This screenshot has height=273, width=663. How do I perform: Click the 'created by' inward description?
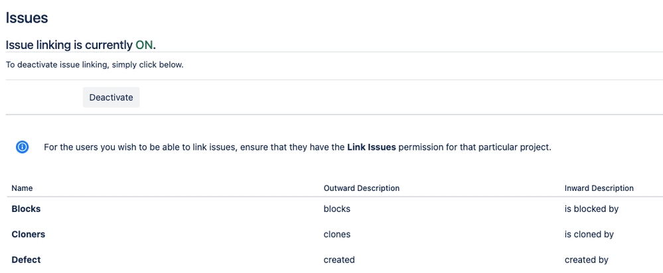click(587, 260)
